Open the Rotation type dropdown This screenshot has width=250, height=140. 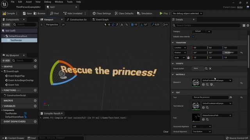[180, 52]
